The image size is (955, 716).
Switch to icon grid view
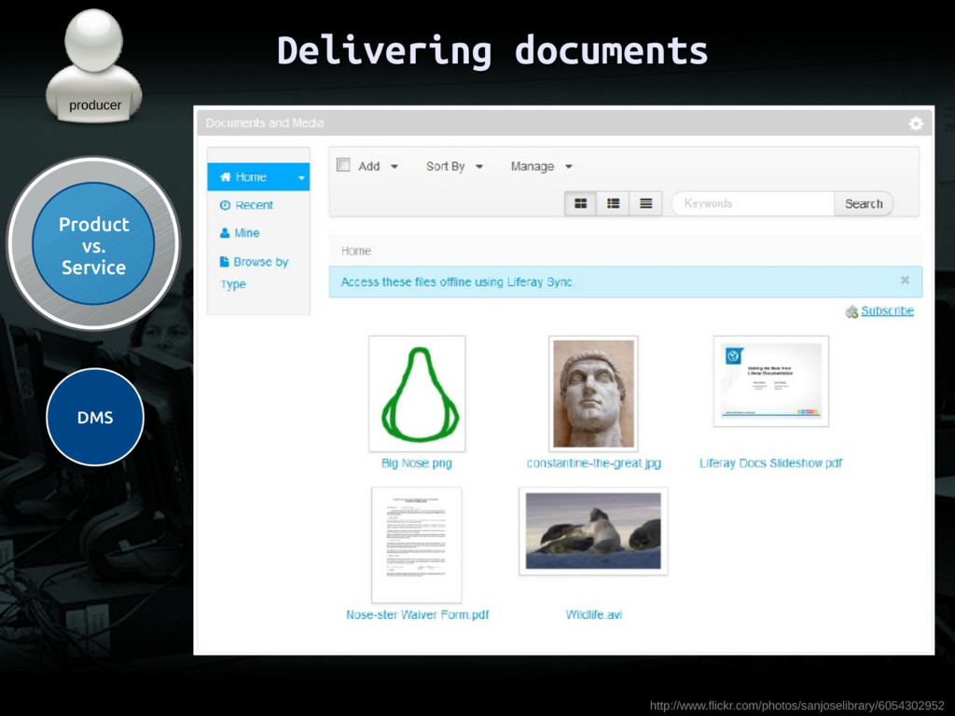coord(580,203)
